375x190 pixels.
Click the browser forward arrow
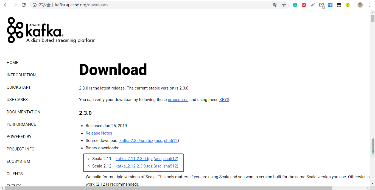(15, 5)
